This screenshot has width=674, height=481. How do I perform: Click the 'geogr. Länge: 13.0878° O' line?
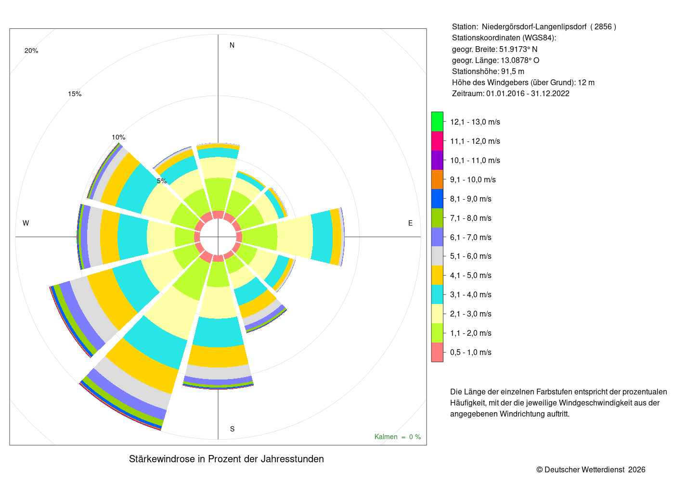click(x=495, y=60)
